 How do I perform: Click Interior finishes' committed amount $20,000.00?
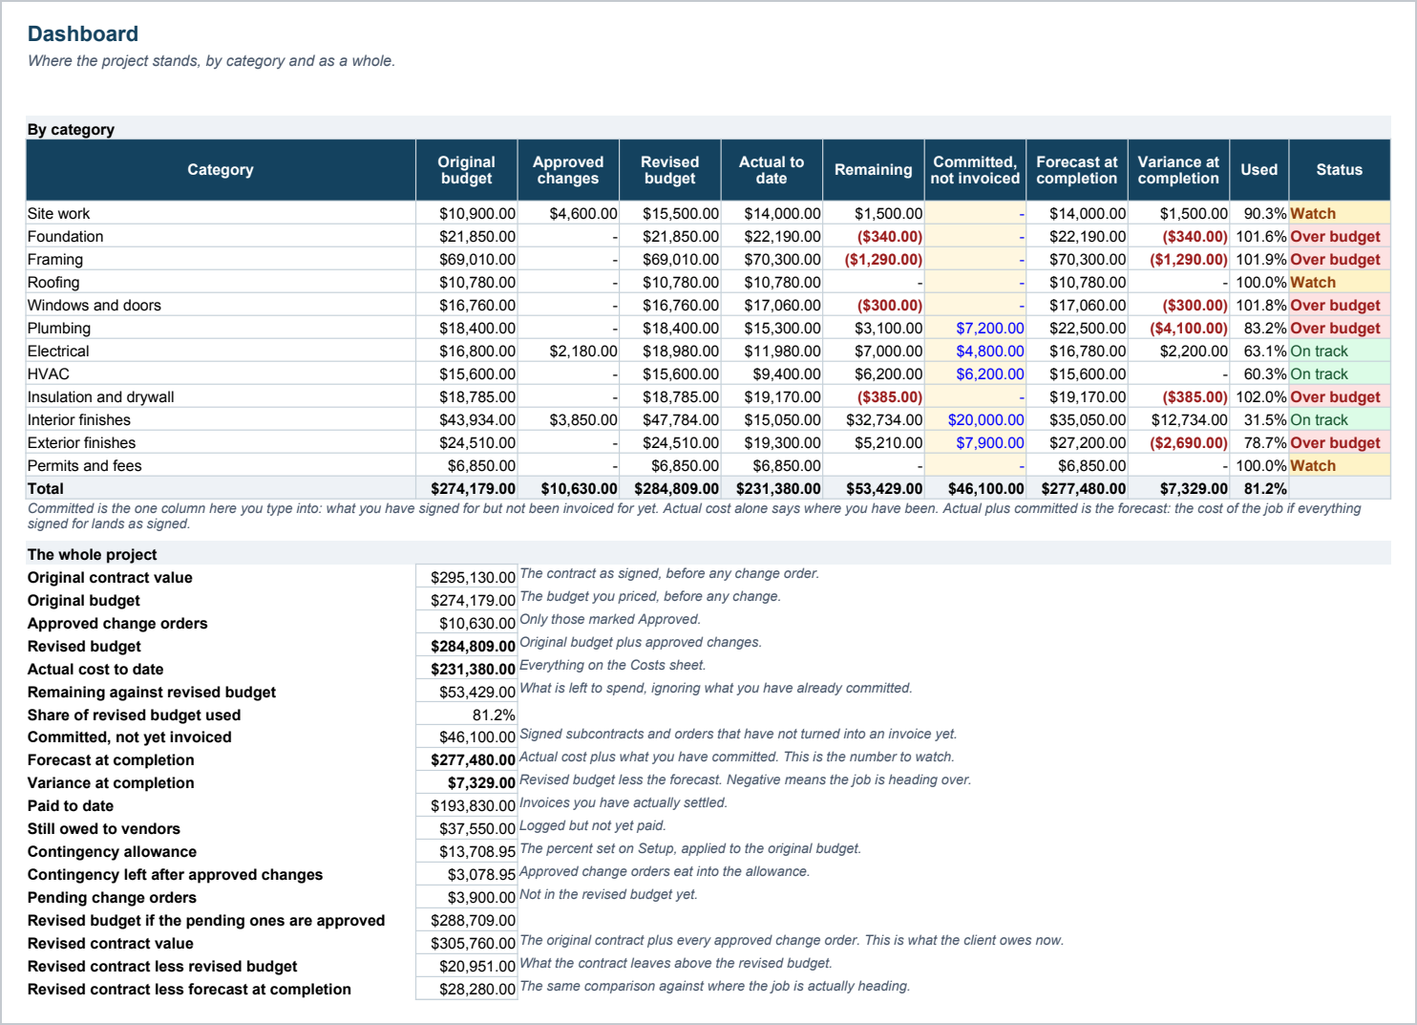tap(975, 419)
